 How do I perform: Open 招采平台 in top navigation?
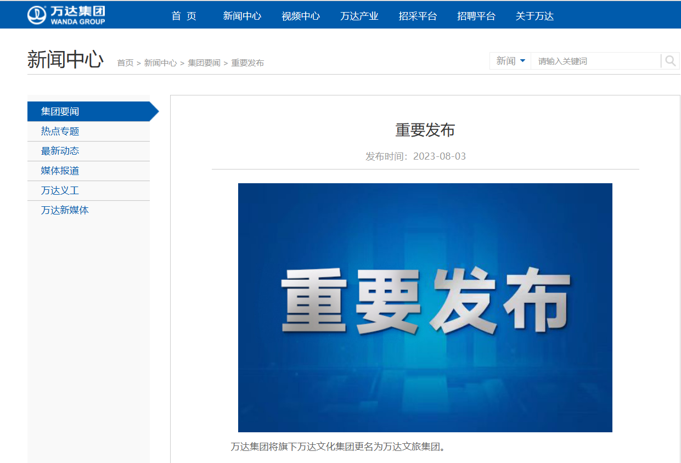coord(418,16)
